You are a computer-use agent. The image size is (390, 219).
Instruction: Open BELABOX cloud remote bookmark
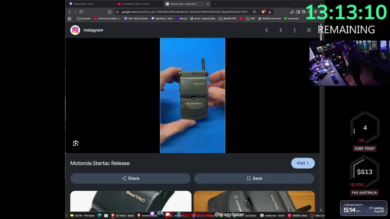coord(270,19)
